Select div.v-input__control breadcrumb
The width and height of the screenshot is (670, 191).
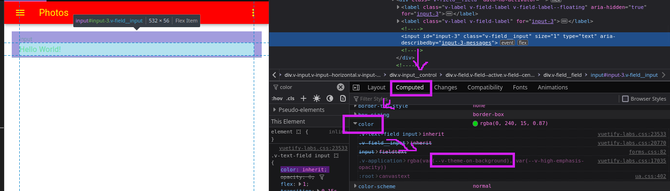(x=413, y=75)
